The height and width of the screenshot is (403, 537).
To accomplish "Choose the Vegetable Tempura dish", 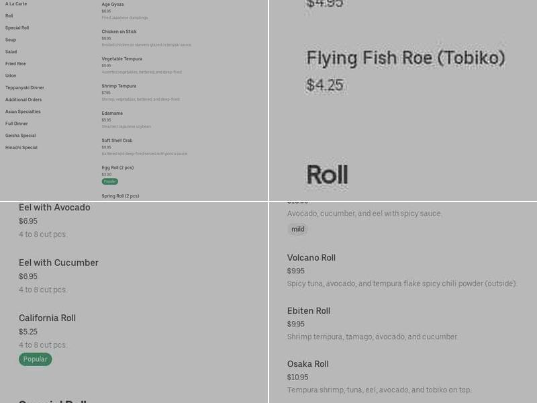I will (x=122, y=59).
